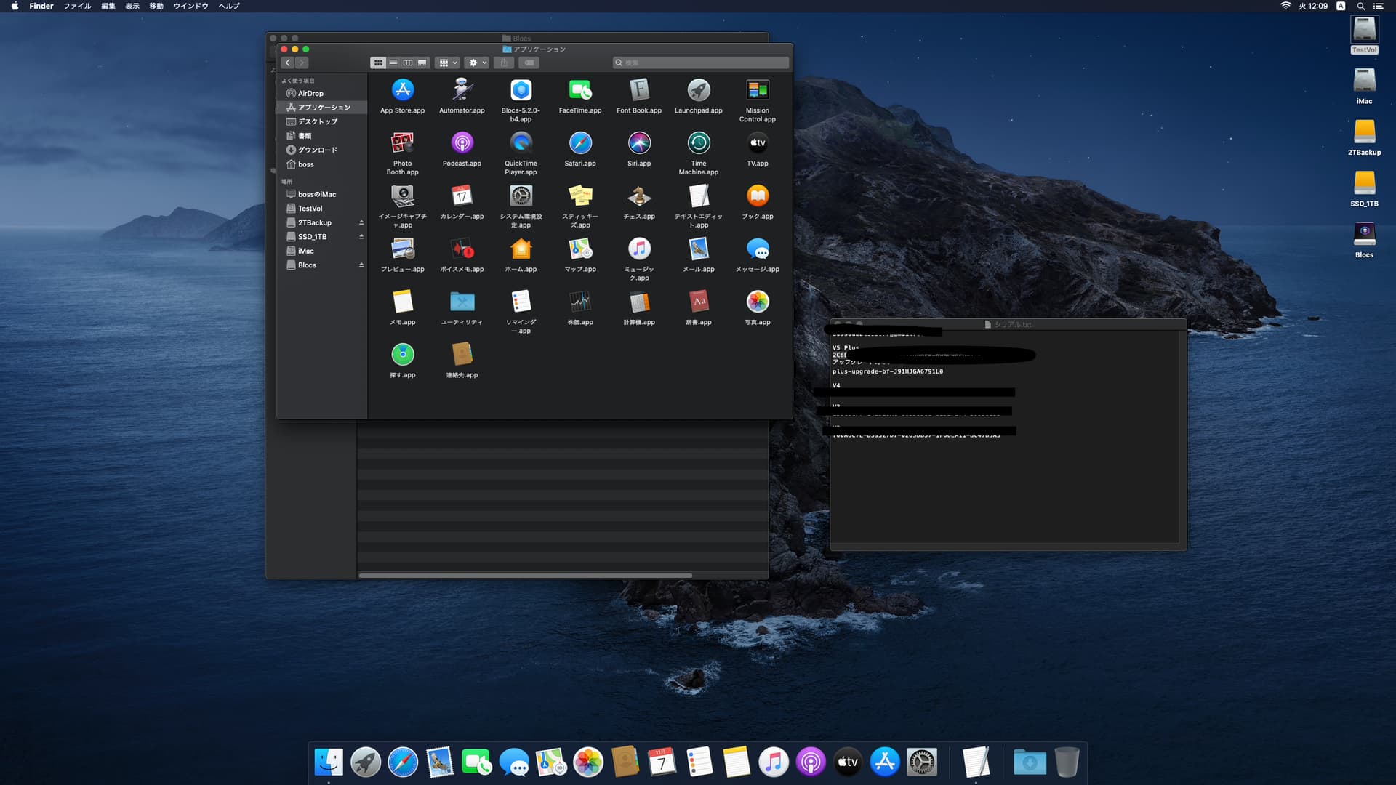
Task: Click Podcasts icon in the Dock
Action: [x=810, y=762]
